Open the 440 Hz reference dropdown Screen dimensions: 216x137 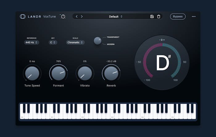coord(31,42)
